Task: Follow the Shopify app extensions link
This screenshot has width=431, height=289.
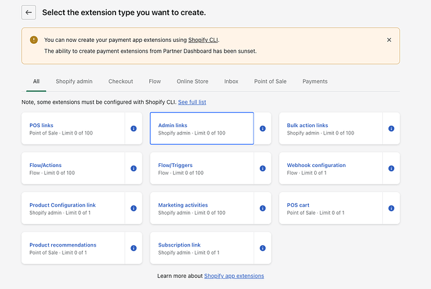Action: (234, 276)
